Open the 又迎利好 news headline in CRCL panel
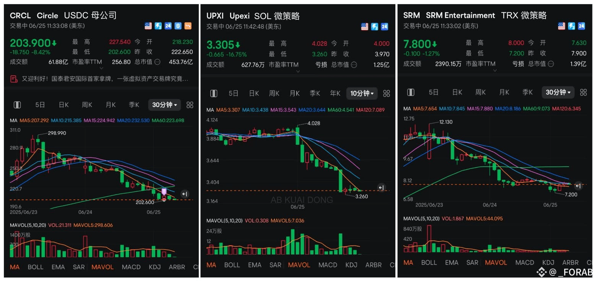596x282 pixels. (x=105, y=79)
